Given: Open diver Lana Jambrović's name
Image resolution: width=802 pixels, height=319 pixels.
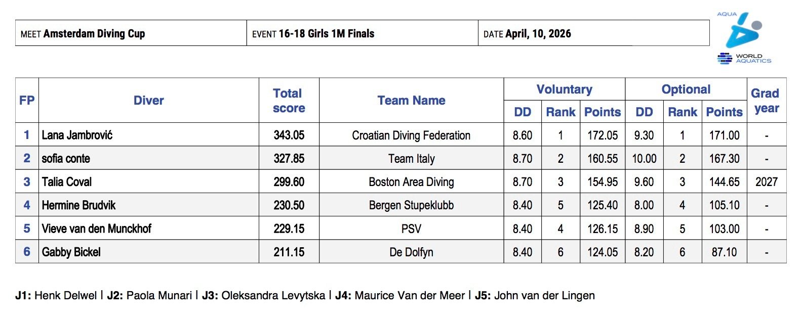Looking at the screenshot, I should coord(77,135).
